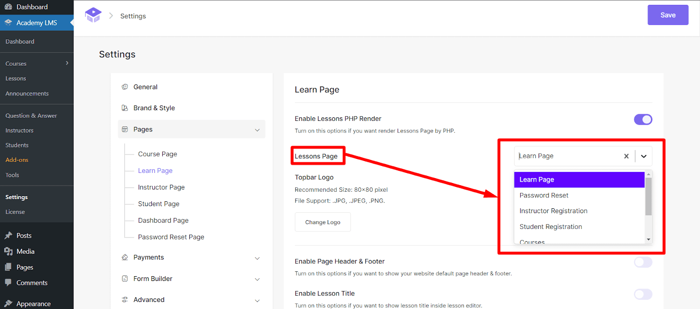Click the Appearance brush icon
The width and height of the screenshot is (700, 309).
[8, 303]
